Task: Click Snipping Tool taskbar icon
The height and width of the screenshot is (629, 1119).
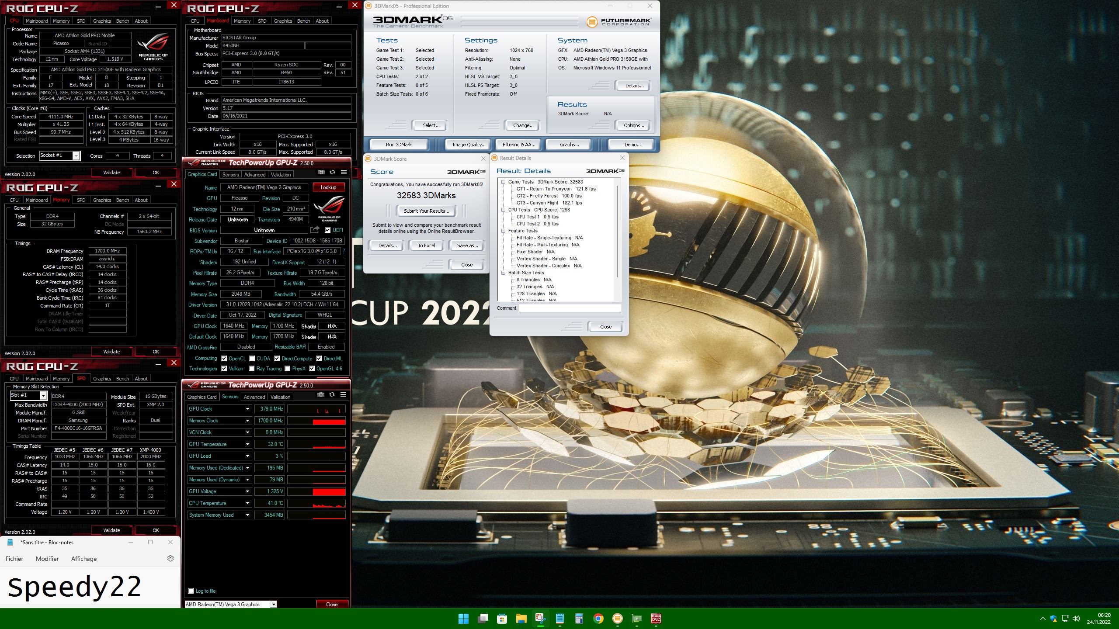Action: pyautogui.click(x=540, y=619)
